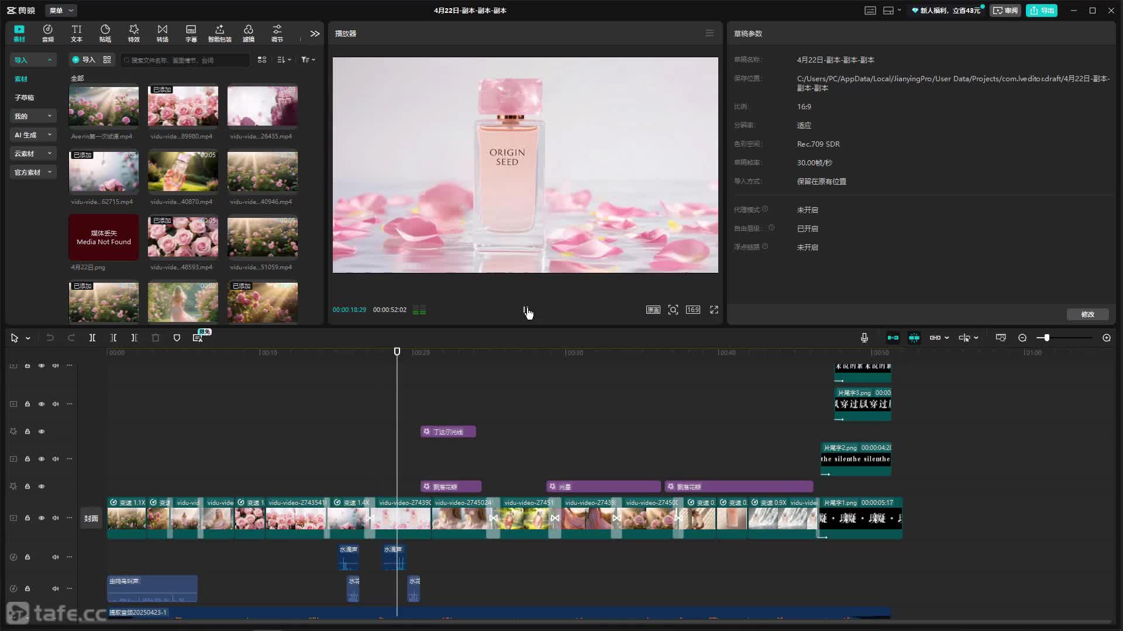Zoom in the timeline with plus icon

tap(1107, 338)
